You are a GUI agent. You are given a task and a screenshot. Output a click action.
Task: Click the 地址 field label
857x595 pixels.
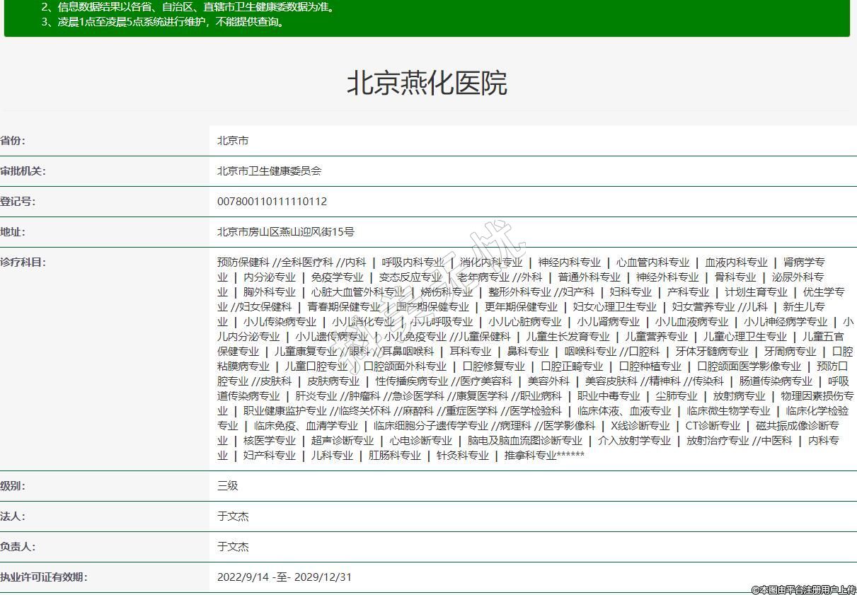tap(13, 232)
